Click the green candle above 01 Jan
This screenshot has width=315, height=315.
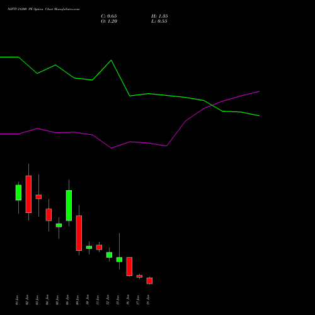point(18,193)
